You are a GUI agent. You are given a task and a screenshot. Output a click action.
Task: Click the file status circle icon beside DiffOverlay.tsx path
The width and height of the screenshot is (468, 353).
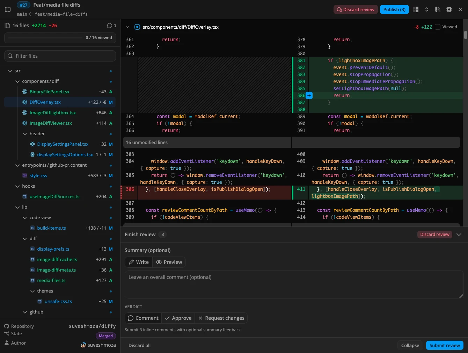pyautogui.click(x=137, y=27)
